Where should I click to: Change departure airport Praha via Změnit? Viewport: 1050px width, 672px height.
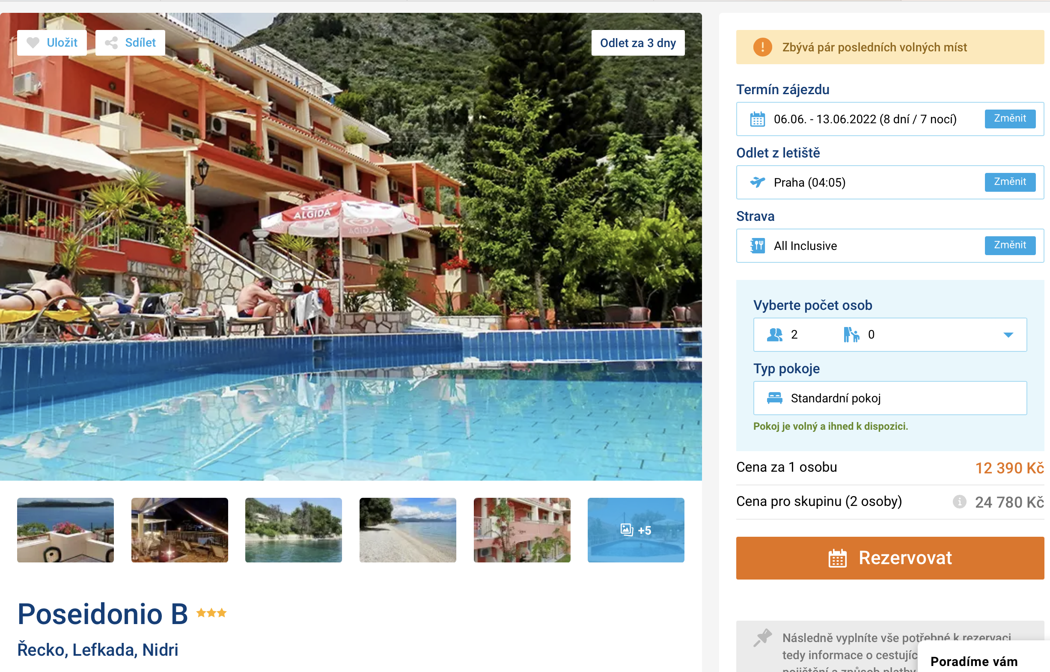(x=1010, y=182)
